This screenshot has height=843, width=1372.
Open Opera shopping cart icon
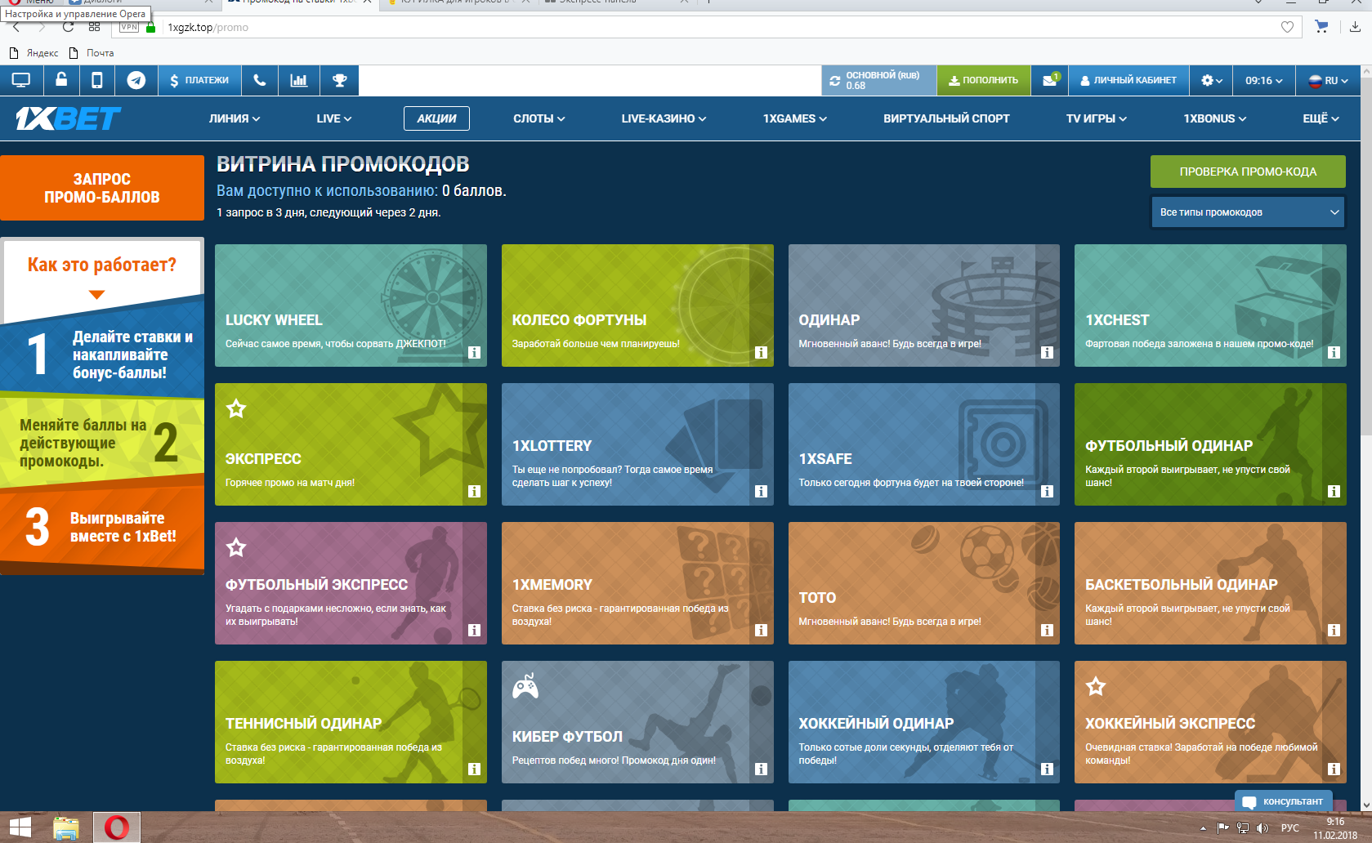pyautogui.click(x=1321, y=27)
